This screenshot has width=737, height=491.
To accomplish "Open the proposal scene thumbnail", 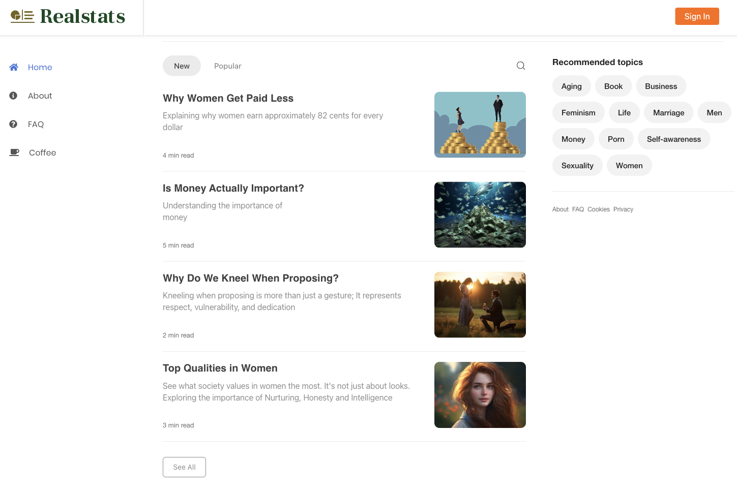I will (480, 304).
